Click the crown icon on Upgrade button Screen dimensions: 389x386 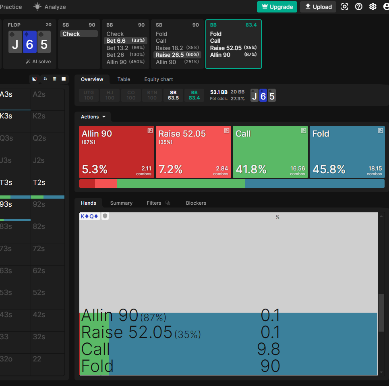click(x=265, y=6)
